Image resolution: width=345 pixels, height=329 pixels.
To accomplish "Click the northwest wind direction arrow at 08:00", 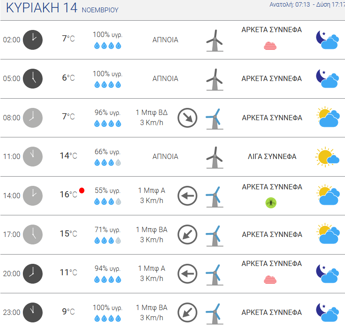I will pyautogui.click(x=187, y=118).
